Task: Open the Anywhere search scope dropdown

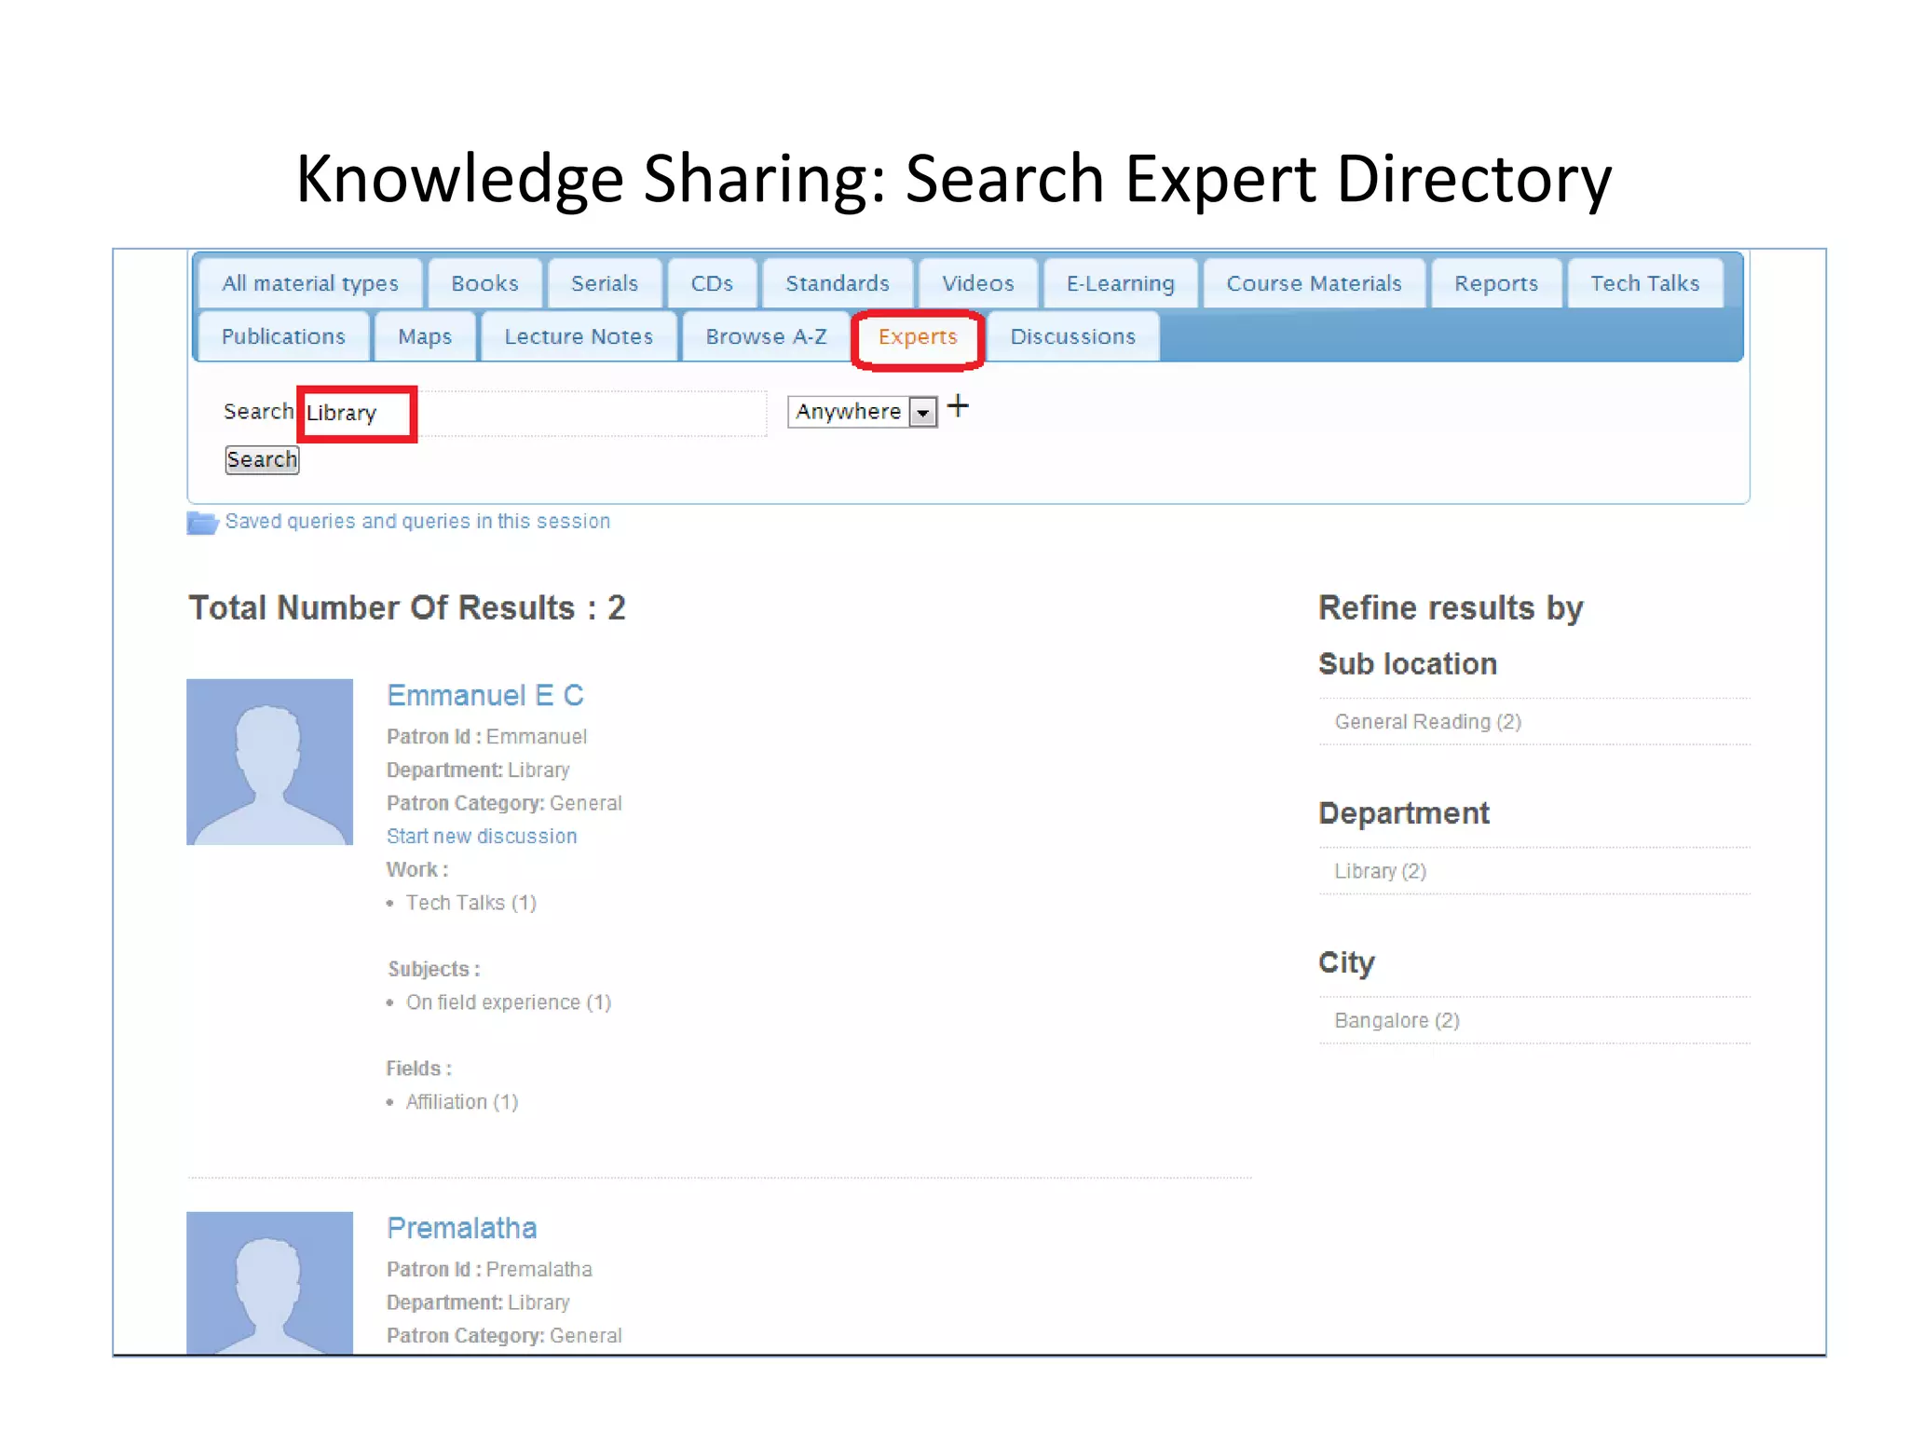Action: click(862, 412)
